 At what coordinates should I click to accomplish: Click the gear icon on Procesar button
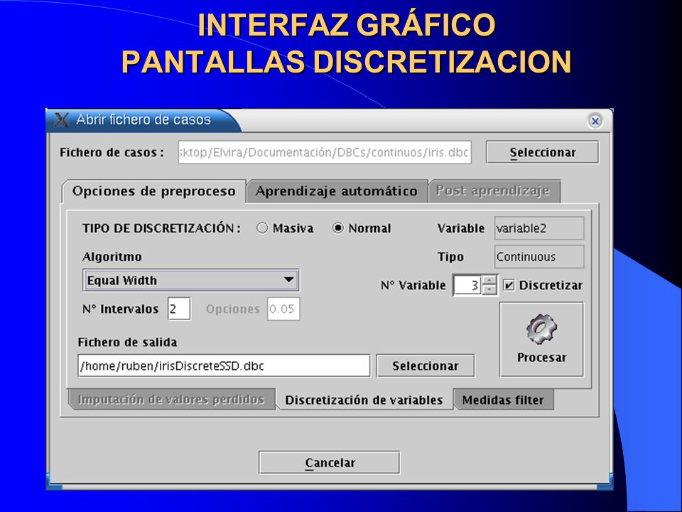click(541, 329)
